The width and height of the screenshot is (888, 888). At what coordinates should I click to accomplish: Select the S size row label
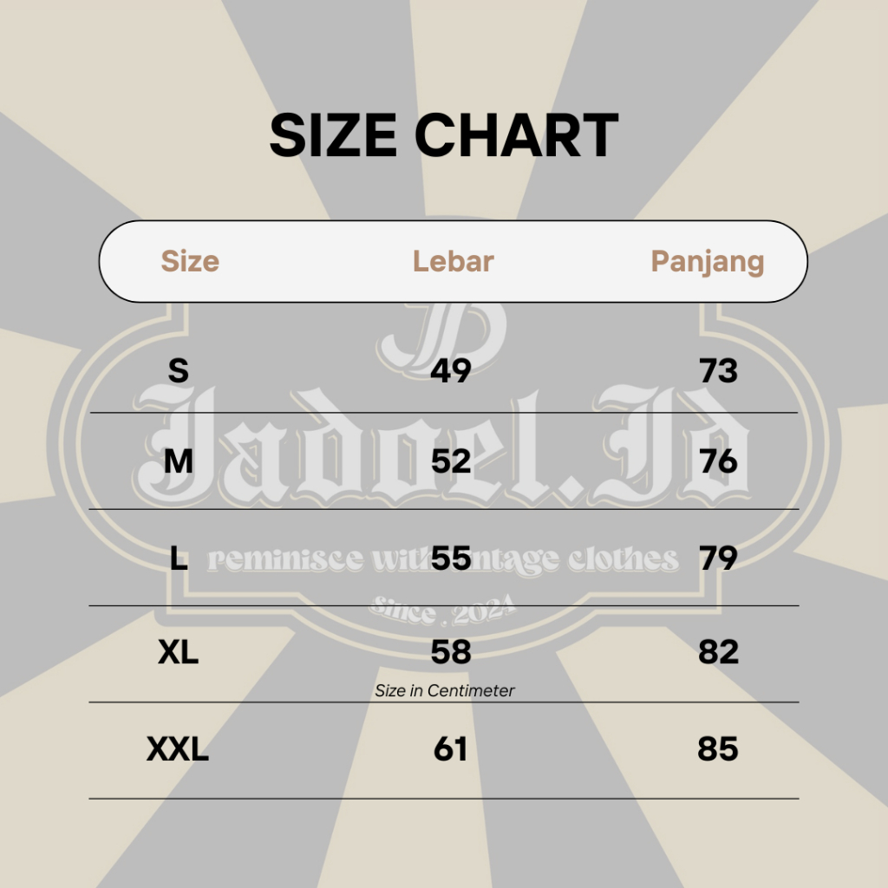(x=178, y=371)
